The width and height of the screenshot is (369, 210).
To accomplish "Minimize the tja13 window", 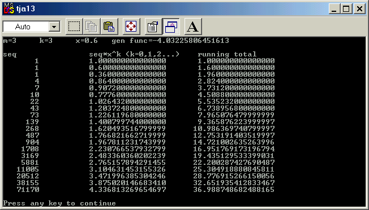I will pos(334,9).
